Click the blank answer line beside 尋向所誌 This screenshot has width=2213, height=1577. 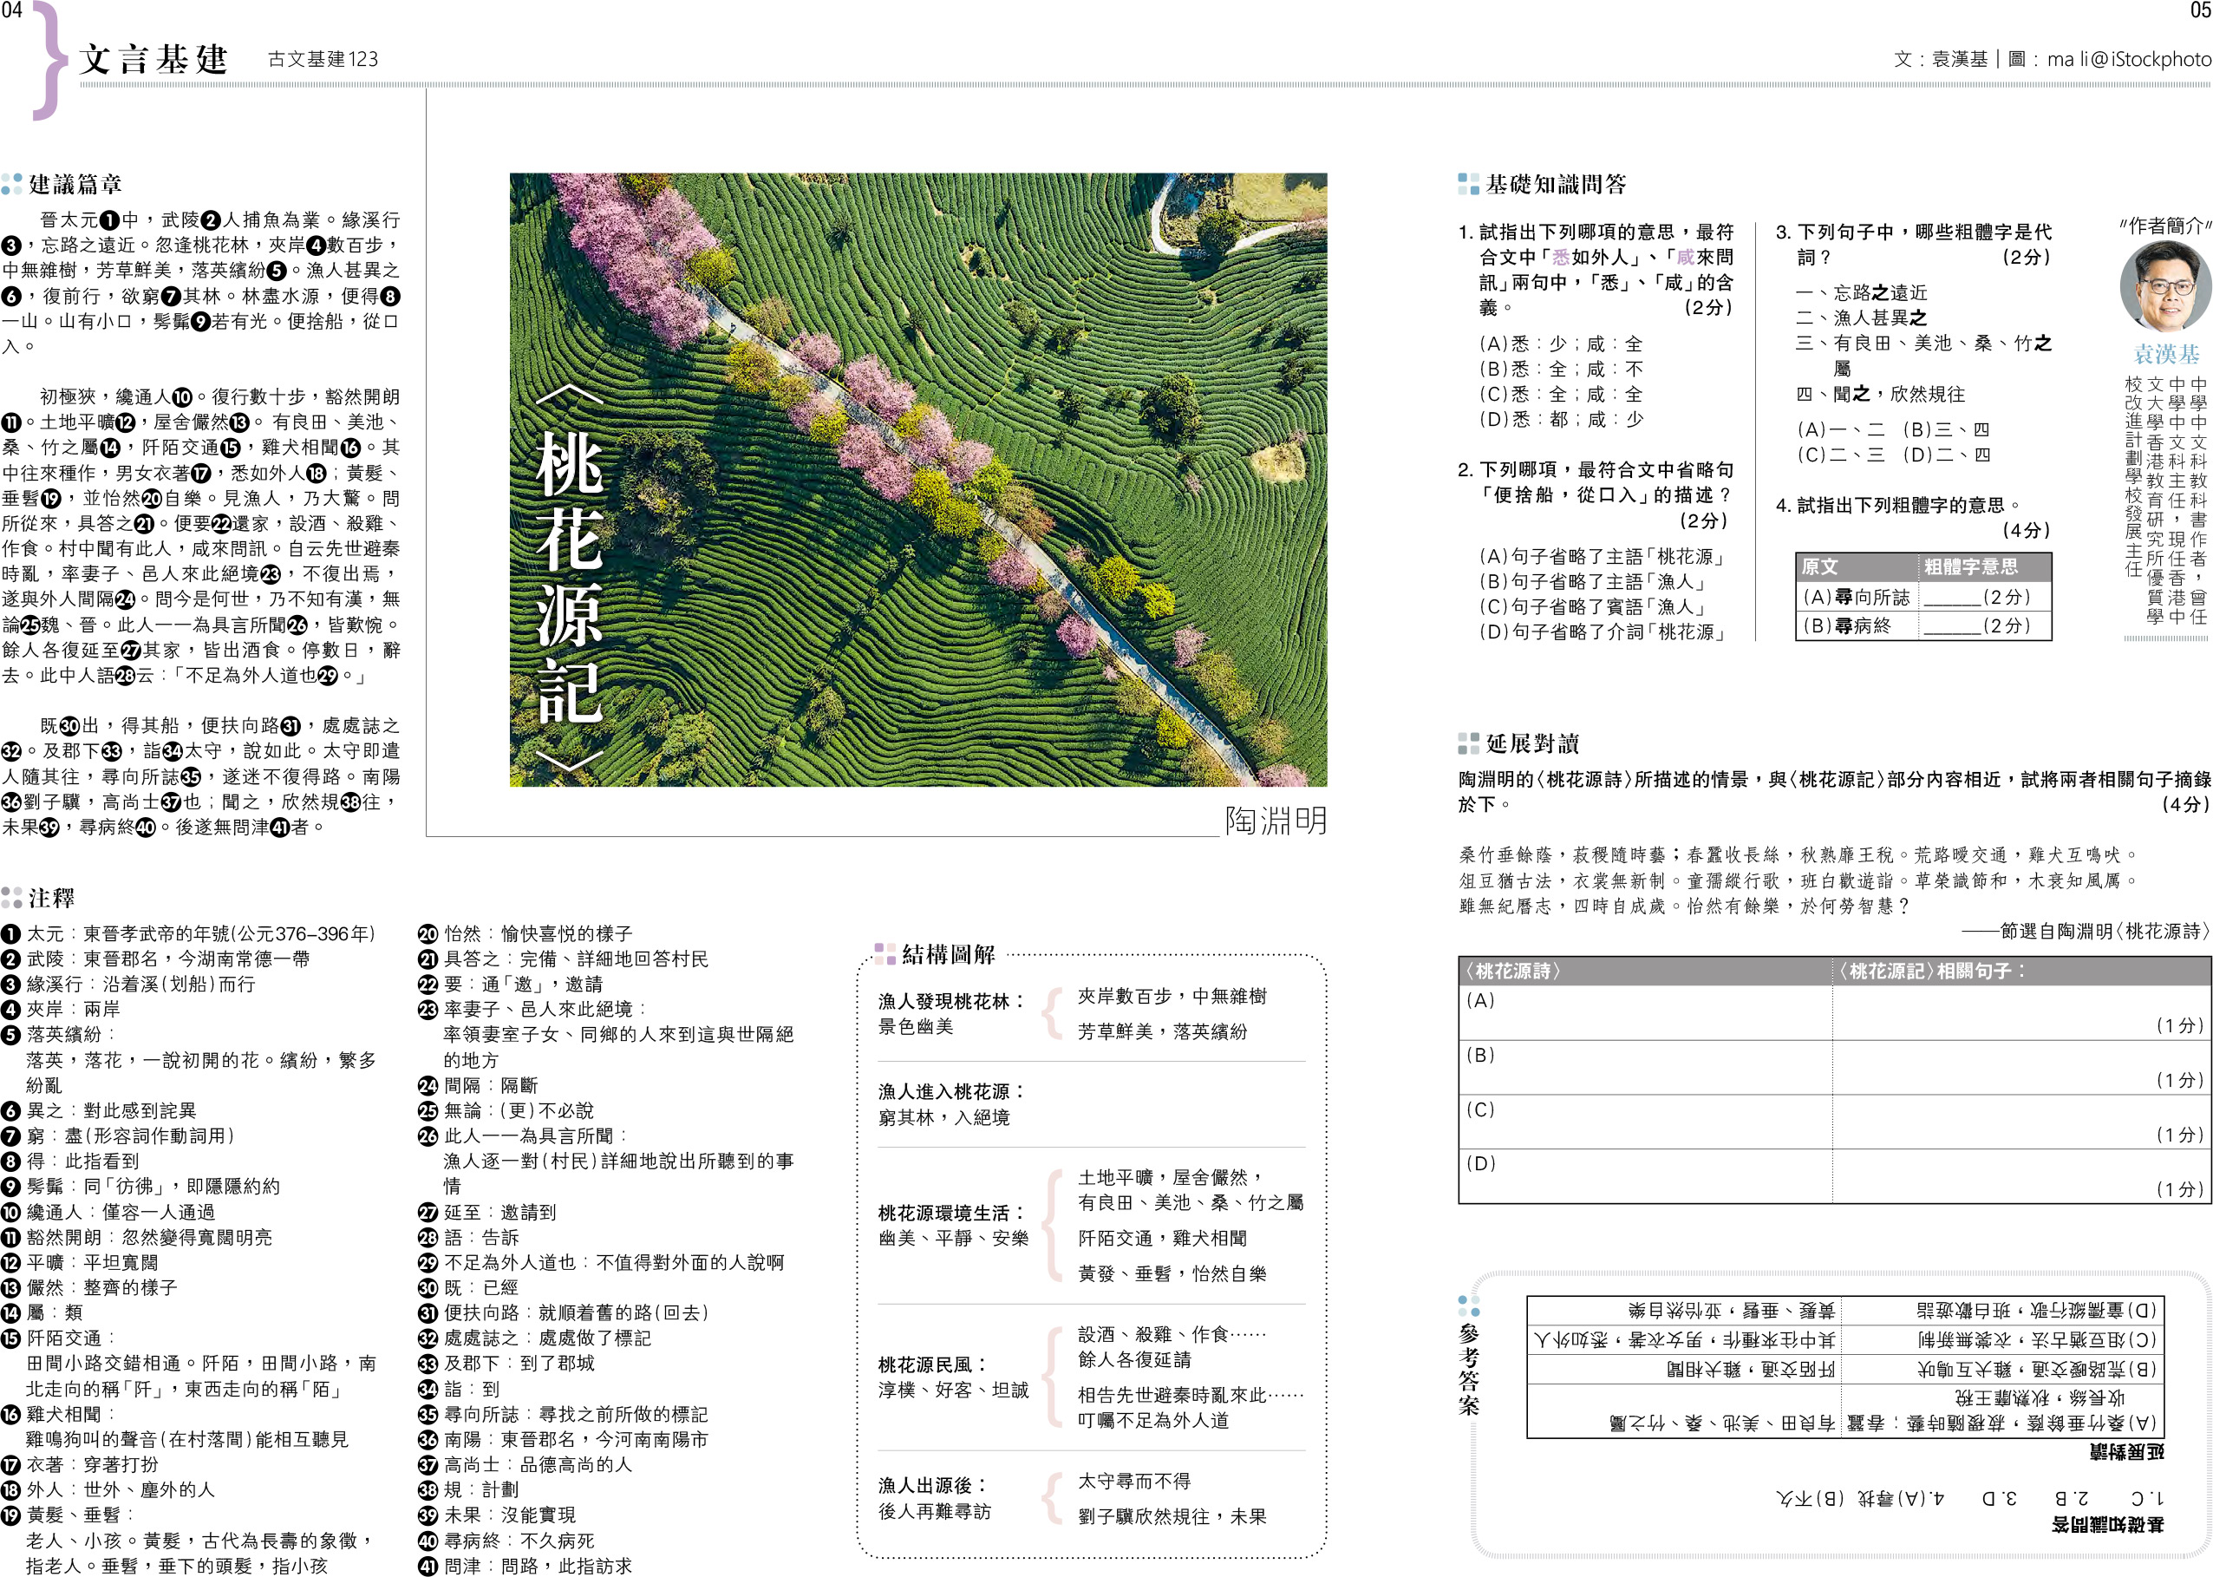[x=1952, y=603]
